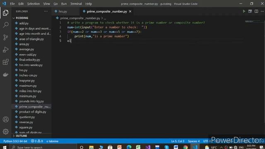Open the Docker view icon
This screenshot has width=265, height=149.
click(x=5, y=74)
